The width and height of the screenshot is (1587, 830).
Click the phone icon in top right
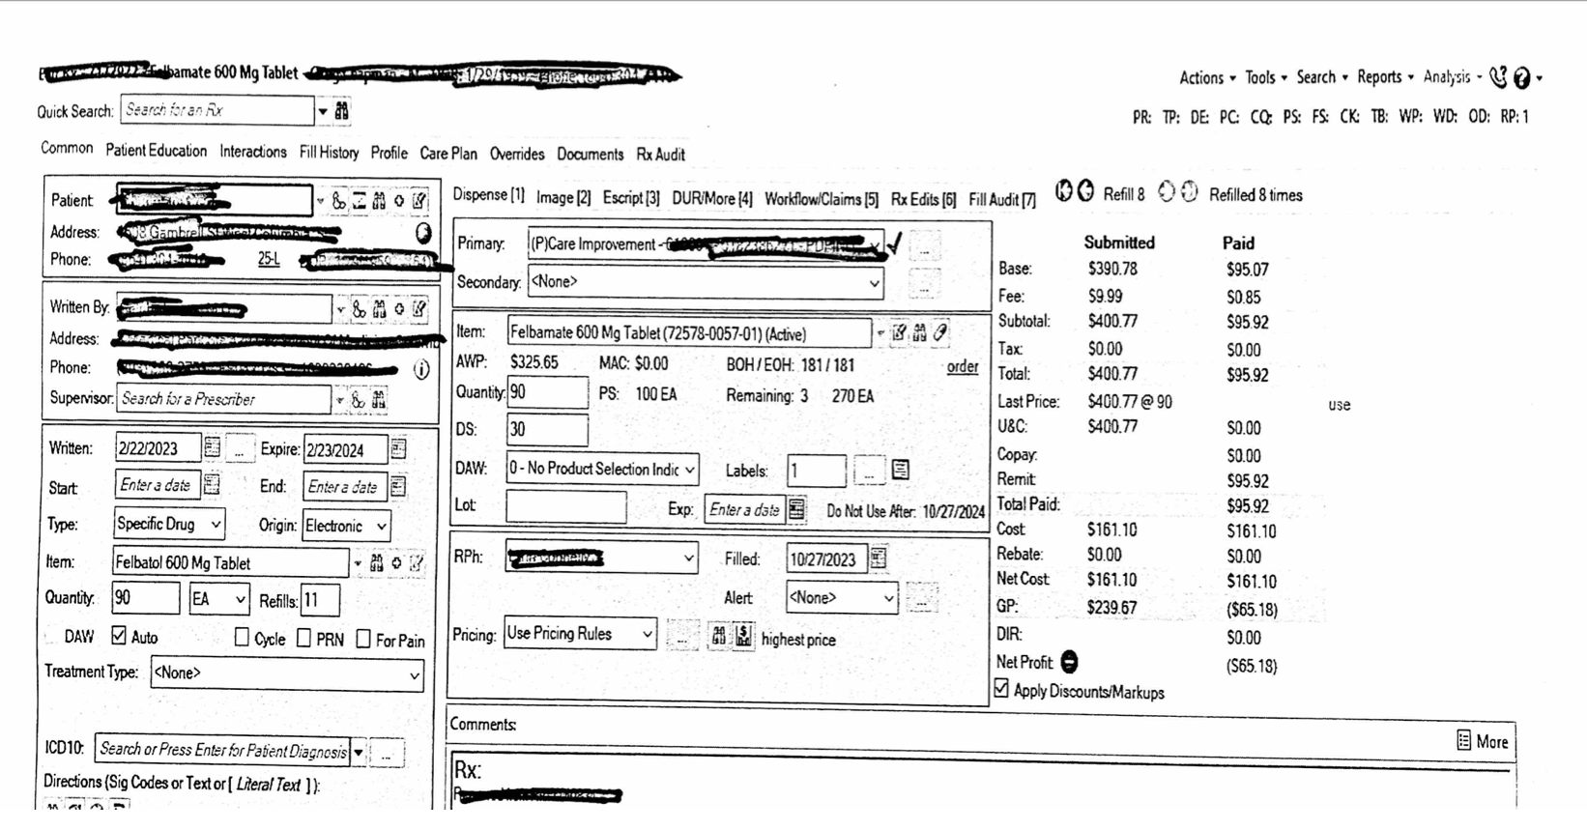point(1498,77)
